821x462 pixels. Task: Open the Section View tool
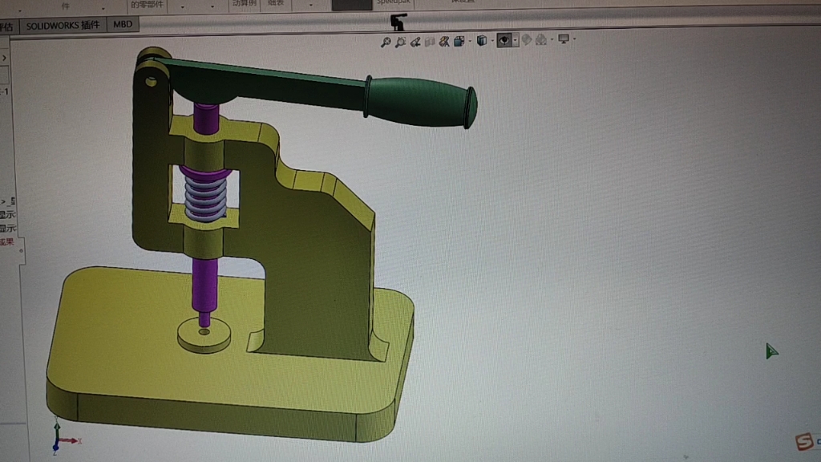tap(430, 42)
